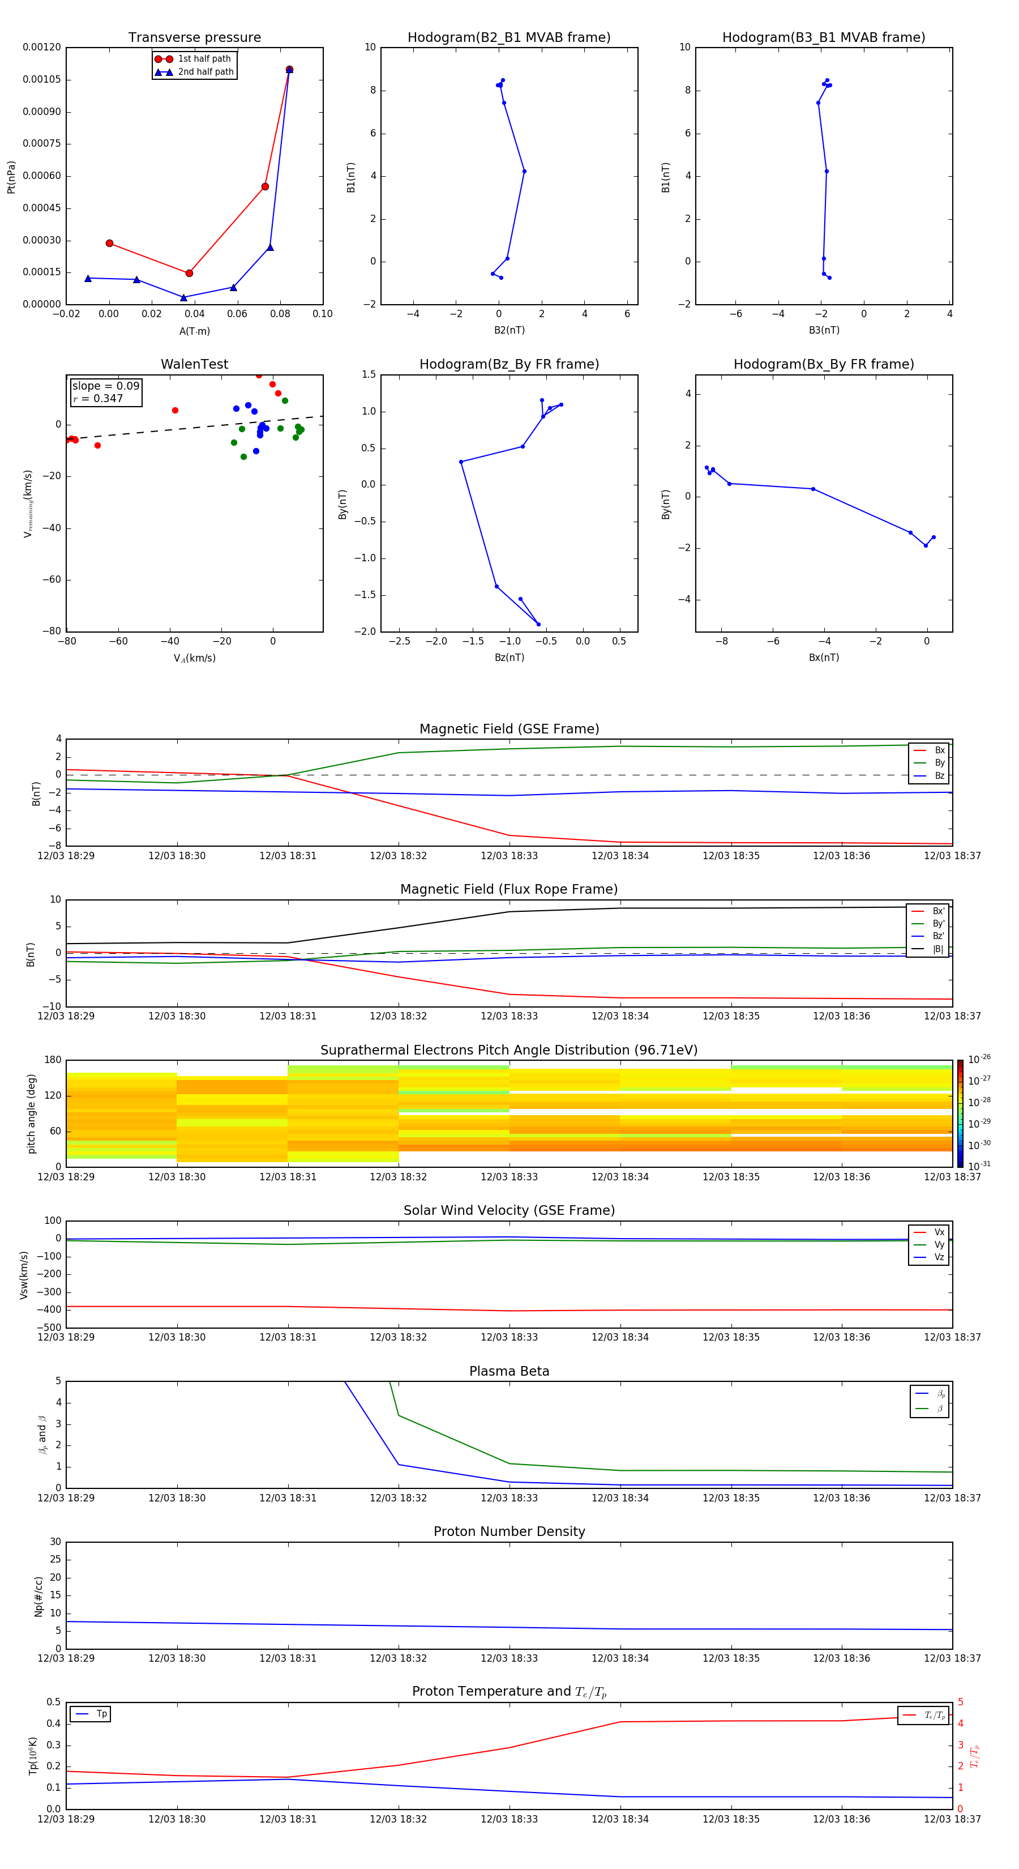This screenshot has height=1869, width=1019.
Task: Click '2nd half path' legend entry
Action: coord(194,72)
